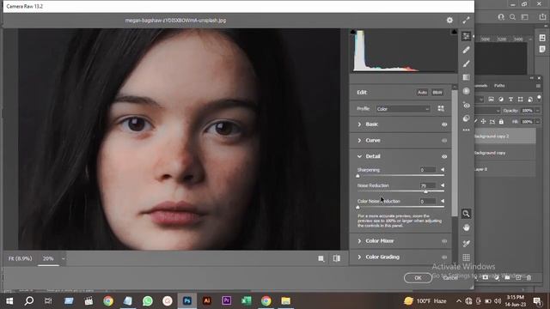Click the Noise Reduction slider handle
The width and height of the screenshot is (550, 309).
tap(425, 191)
